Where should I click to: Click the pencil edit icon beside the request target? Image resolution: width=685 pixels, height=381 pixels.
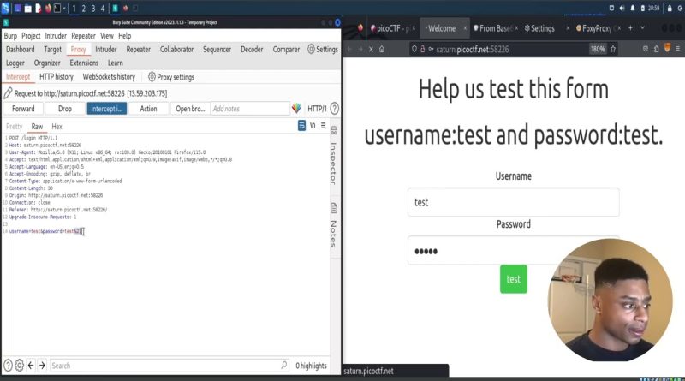click(8, 93)
